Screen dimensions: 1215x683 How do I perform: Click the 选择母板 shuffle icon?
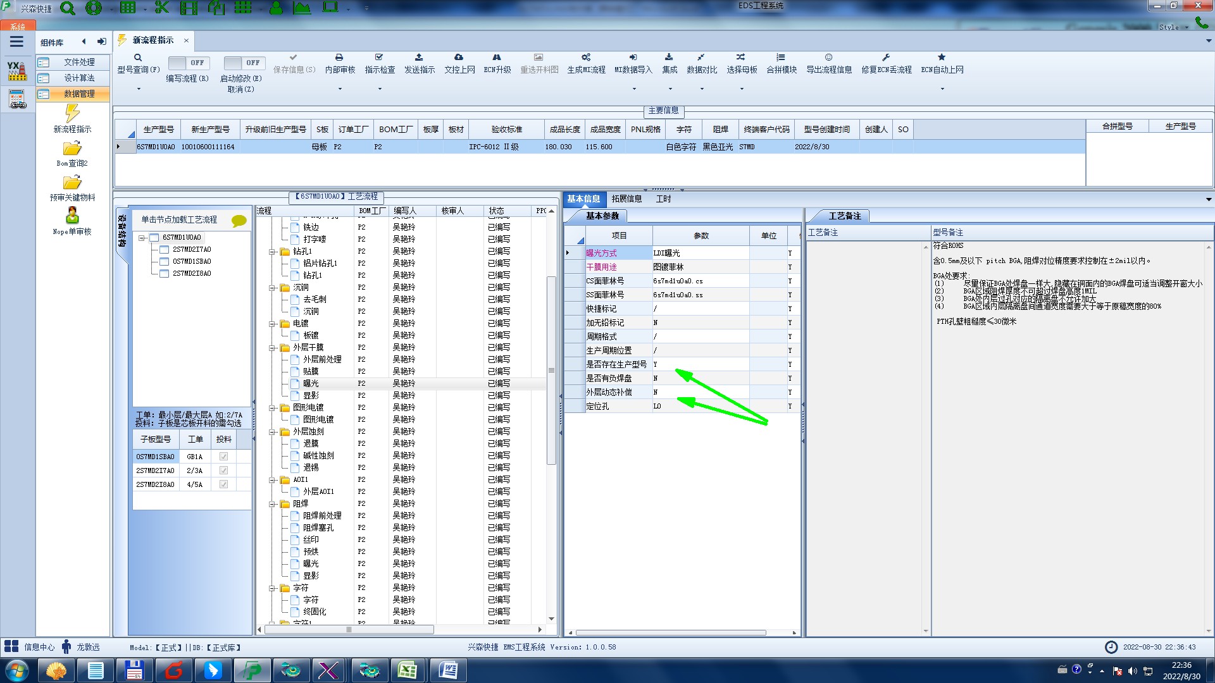click(x=741, y=58)
